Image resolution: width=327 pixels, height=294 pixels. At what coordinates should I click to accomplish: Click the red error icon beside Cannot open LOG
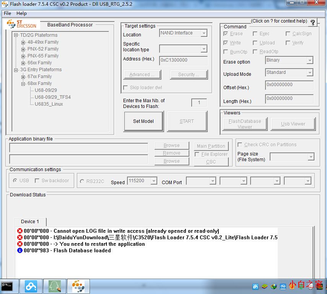[x=20, y=231]
